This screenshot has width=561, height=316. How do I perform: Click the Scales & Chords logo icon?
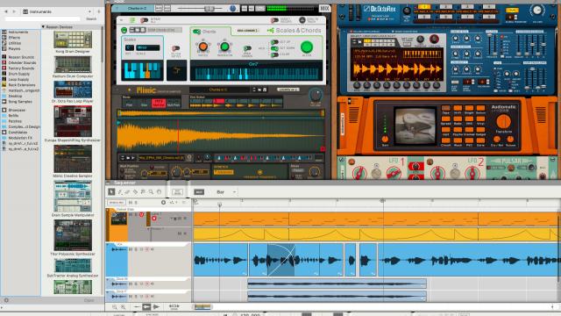click(x=271, y=31)
